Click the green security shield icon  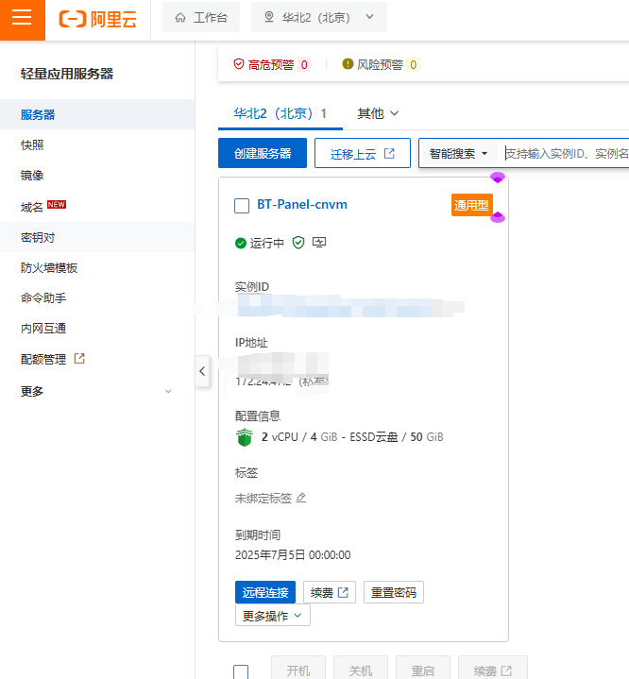pos(298,243)
